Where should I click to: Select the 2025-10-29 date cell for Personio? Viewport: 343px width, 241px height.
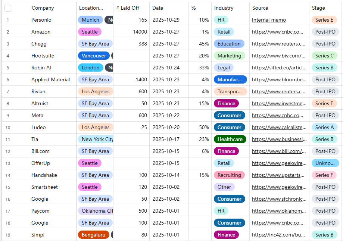[169, 20]
